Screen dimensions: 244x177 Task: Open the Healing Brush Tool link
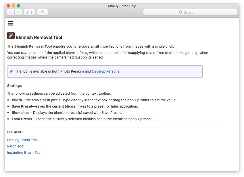22,140
